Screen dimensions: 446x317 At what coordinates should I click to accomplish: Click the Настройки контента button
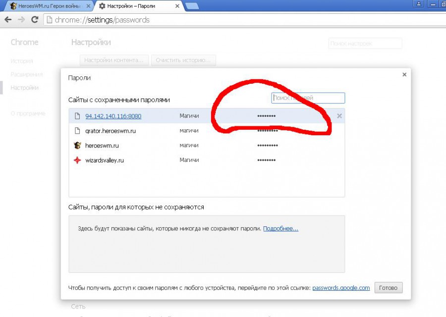click(x=114, y=60)
